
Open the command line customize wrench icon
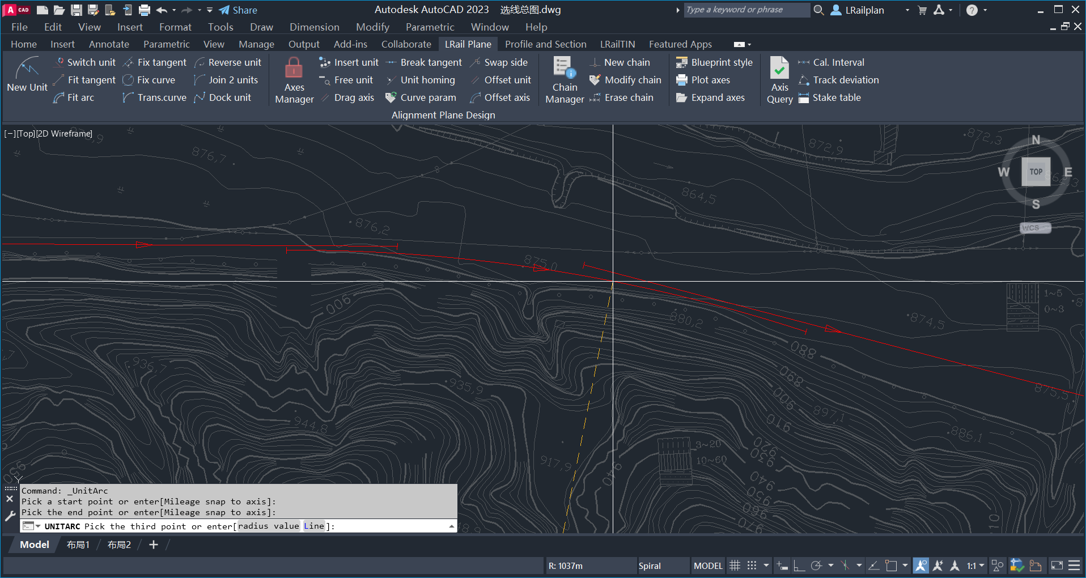(10, 516)
